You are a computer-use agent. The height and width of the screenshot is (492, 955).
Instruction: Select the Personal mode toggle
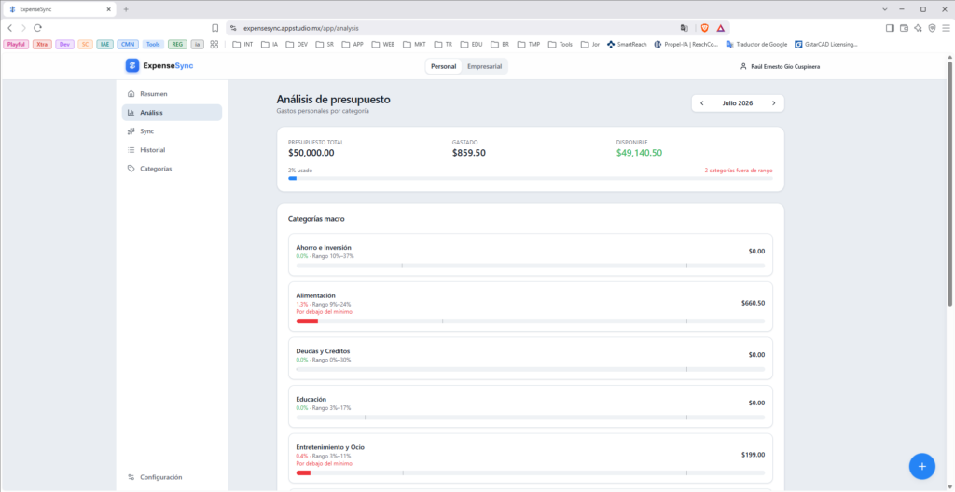pos(443,66)
